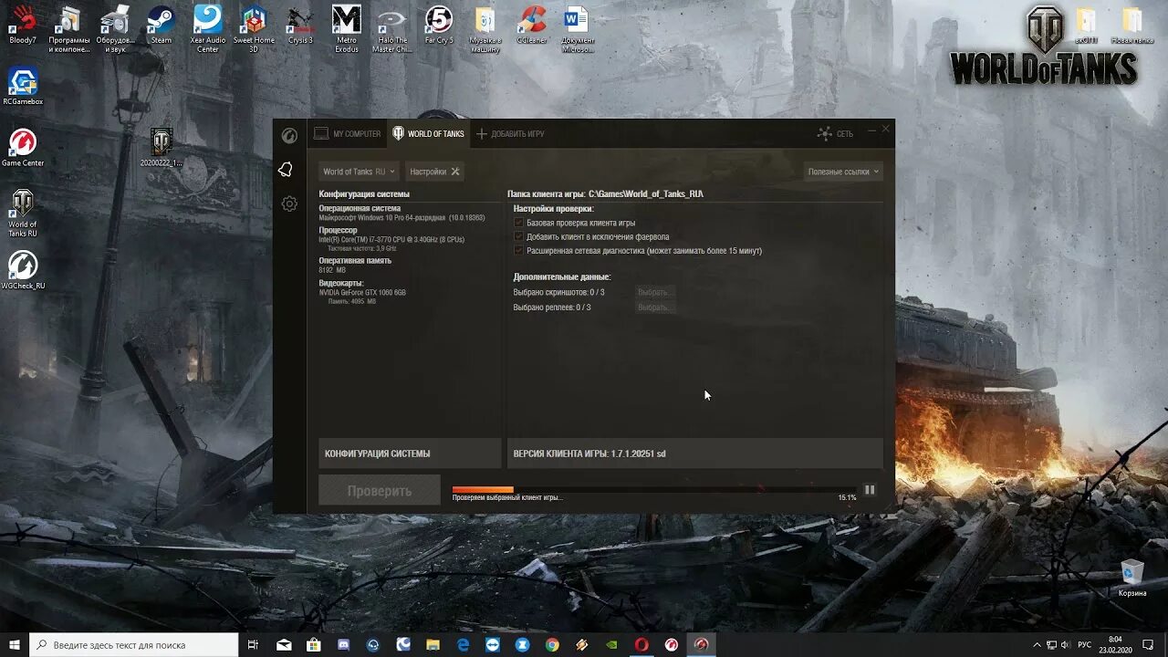Click the КОНФИГУРАЦИЯ СИСТЕМЫ panel header
Image resolution: width=1168 pixels, height=657 pixels.
coord(410,454)
